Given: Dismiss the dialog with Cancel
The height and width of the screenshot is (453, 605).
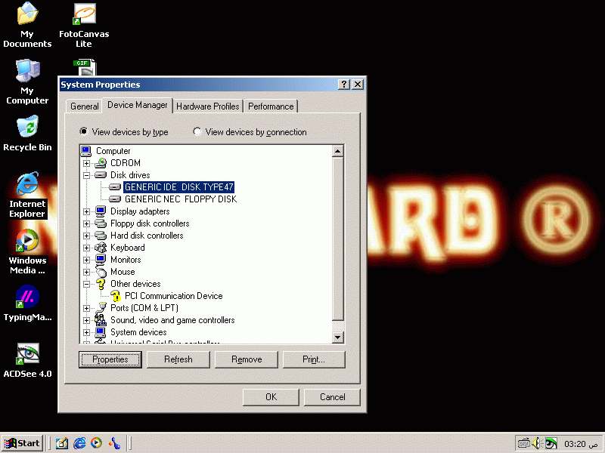Looking at the screenshot, I should pyautogui.click(x=332, y=397).
